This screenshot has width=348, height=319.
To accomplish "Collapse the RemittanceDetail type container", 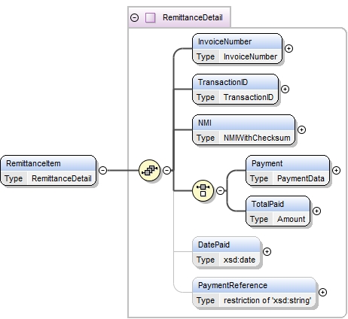I will tap(135, 17).
